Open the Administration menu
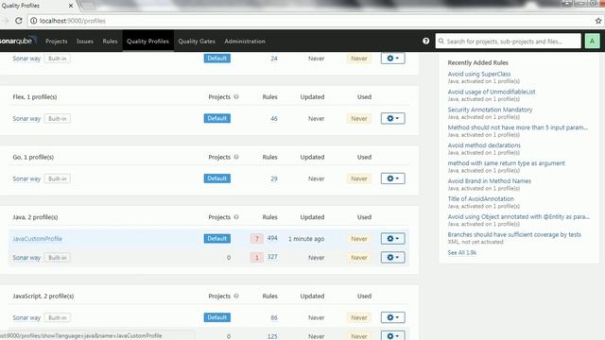605x340 pixels. point(245,42)
